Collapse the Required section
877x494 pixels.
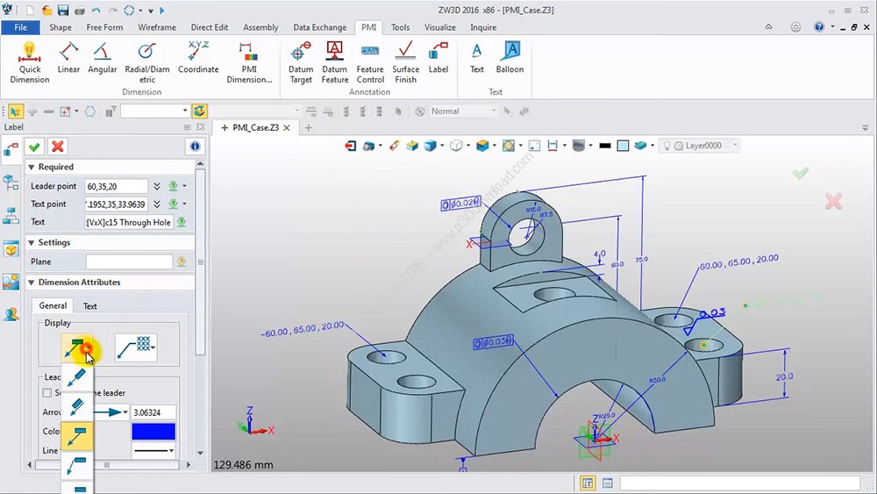(x=32, y=167)
